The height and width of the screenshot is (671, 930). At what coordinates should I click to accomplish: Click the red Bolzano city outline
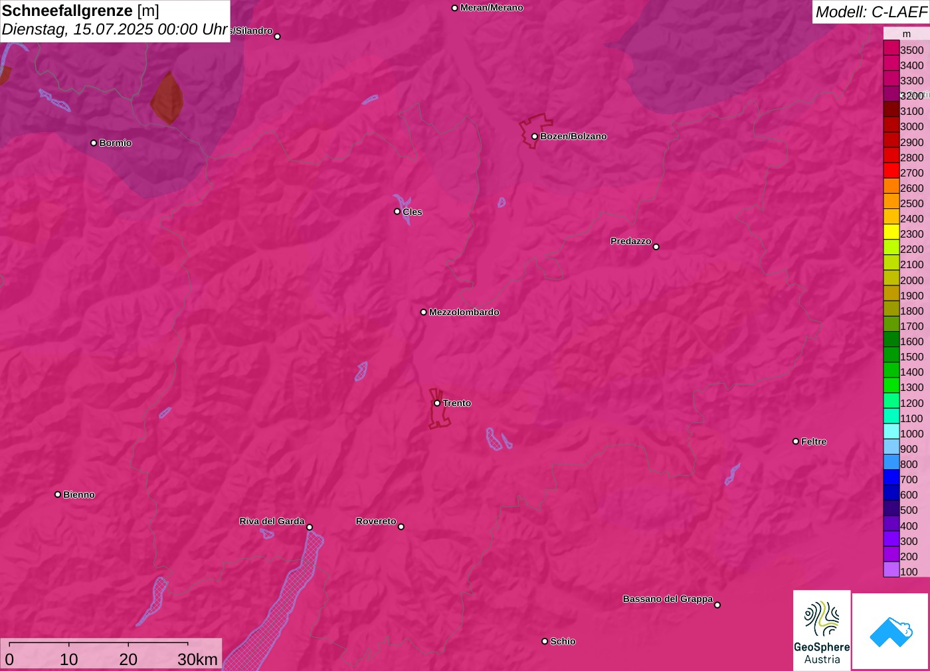[x=535, y=131]
